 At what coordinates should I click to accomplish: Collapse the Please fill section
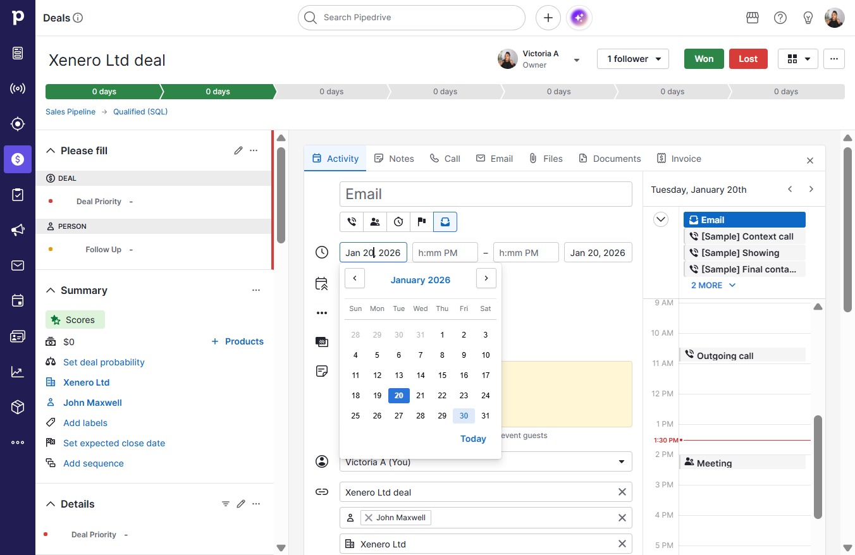pyautogui.click(x=51, y=150)
